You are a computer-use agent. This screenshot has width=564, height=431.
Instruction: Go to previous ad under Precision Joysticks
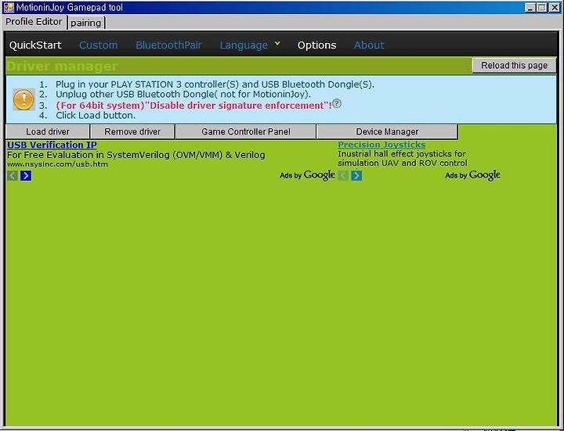point(343,176)
